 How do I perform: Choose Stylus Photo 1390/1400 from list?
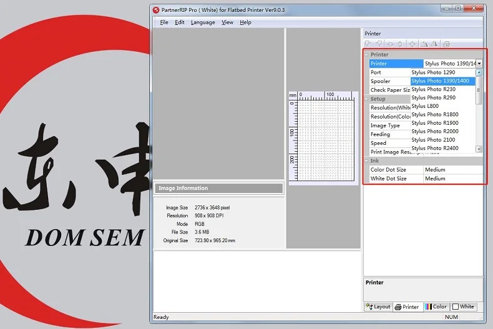pos(442,81)
